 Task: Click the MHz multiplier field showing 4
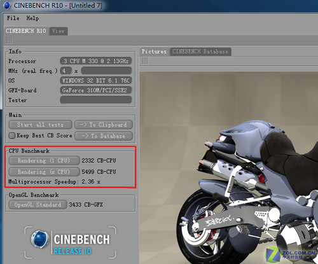[x=66, y=71]
